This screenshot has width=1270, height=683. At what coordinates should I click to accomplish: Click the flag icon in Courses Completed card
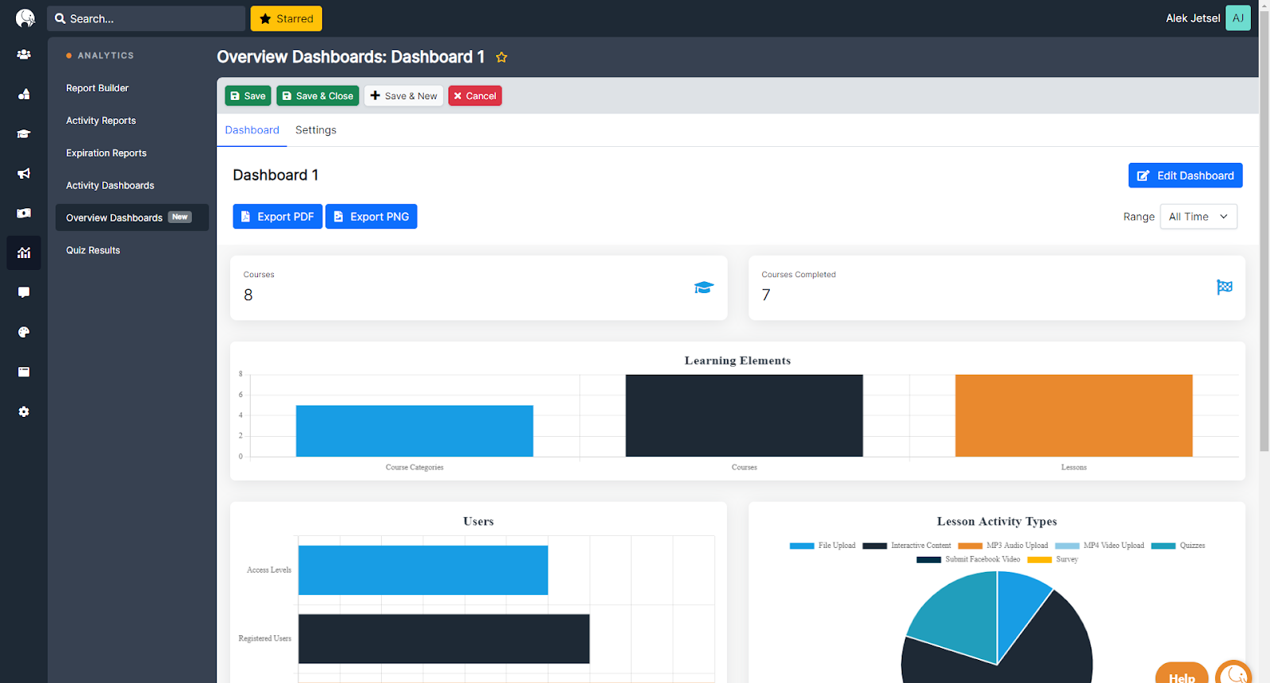click(1225, 287)
